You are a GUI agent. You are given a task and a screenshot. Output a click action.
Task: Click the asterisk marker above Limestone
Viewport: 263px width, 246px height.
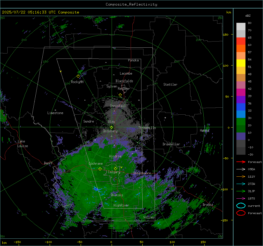coord(55,110)
